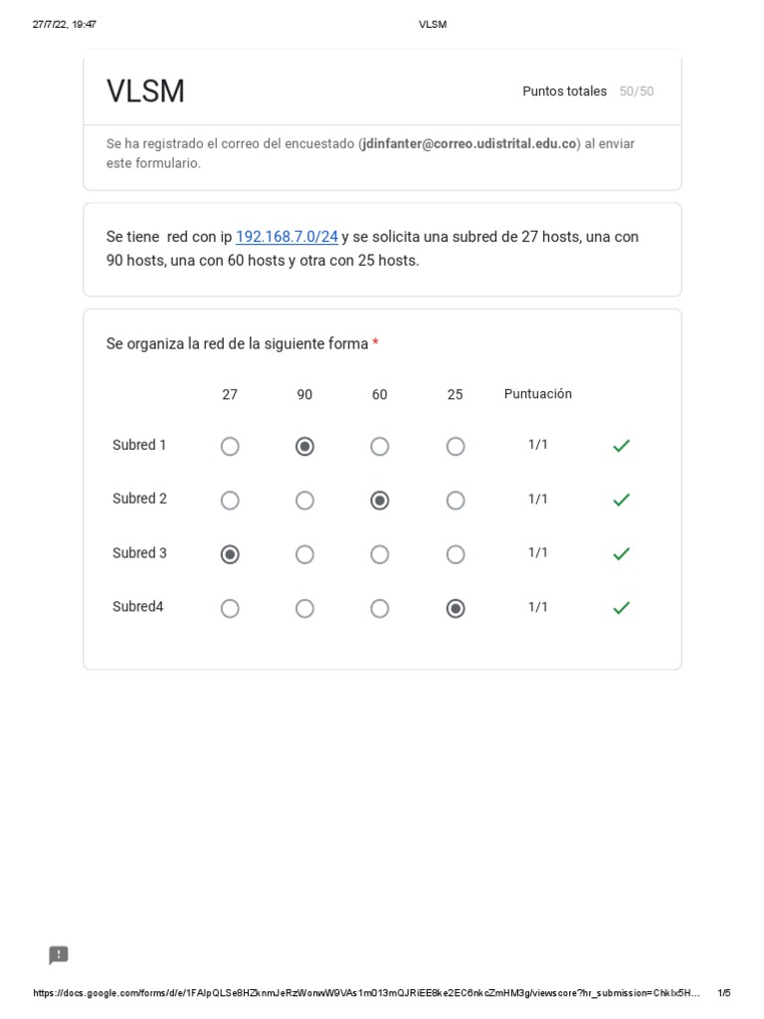Image resolution: width=764 pixels, height=1019 pixels.
Task: Click the report problem feedback icon
Action: (x=59, y=955)
